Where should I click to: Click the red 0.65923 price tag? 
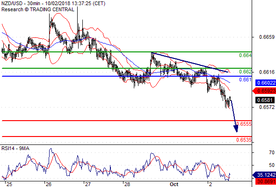tap(264, 91)
